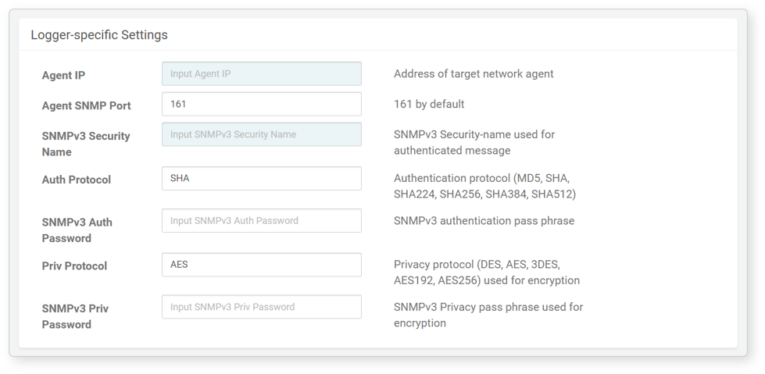Image resolution: width=765 pixels, height=374 pixels.
Task: Select the SNMPv3 Security Name input
Action: [x=262, y=134]
